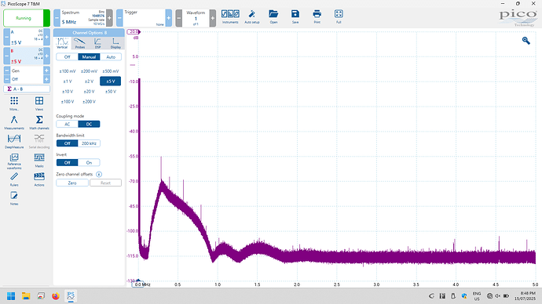Select ±200 V input range
Image resolution: width=542 pixels, height=304 pixels.
tap(89, 102)
